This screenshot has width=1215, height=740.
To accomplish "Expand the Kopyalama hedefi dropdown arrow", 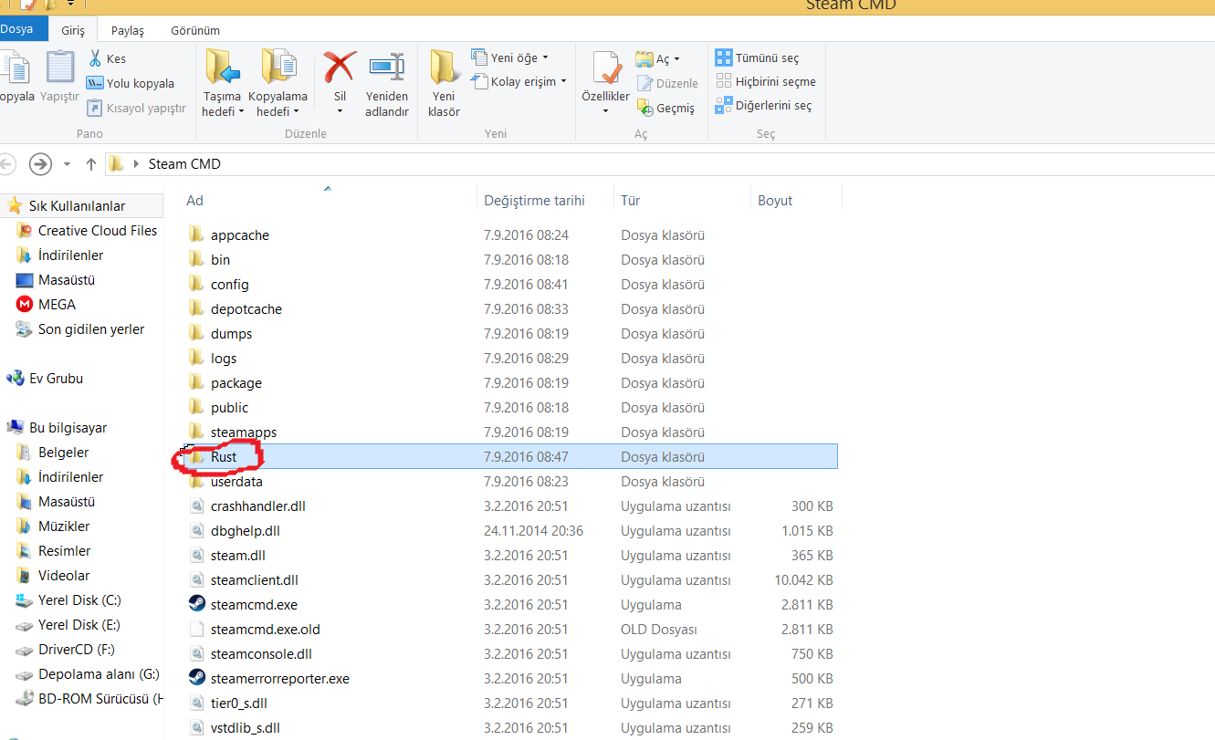I will point(297,112).
